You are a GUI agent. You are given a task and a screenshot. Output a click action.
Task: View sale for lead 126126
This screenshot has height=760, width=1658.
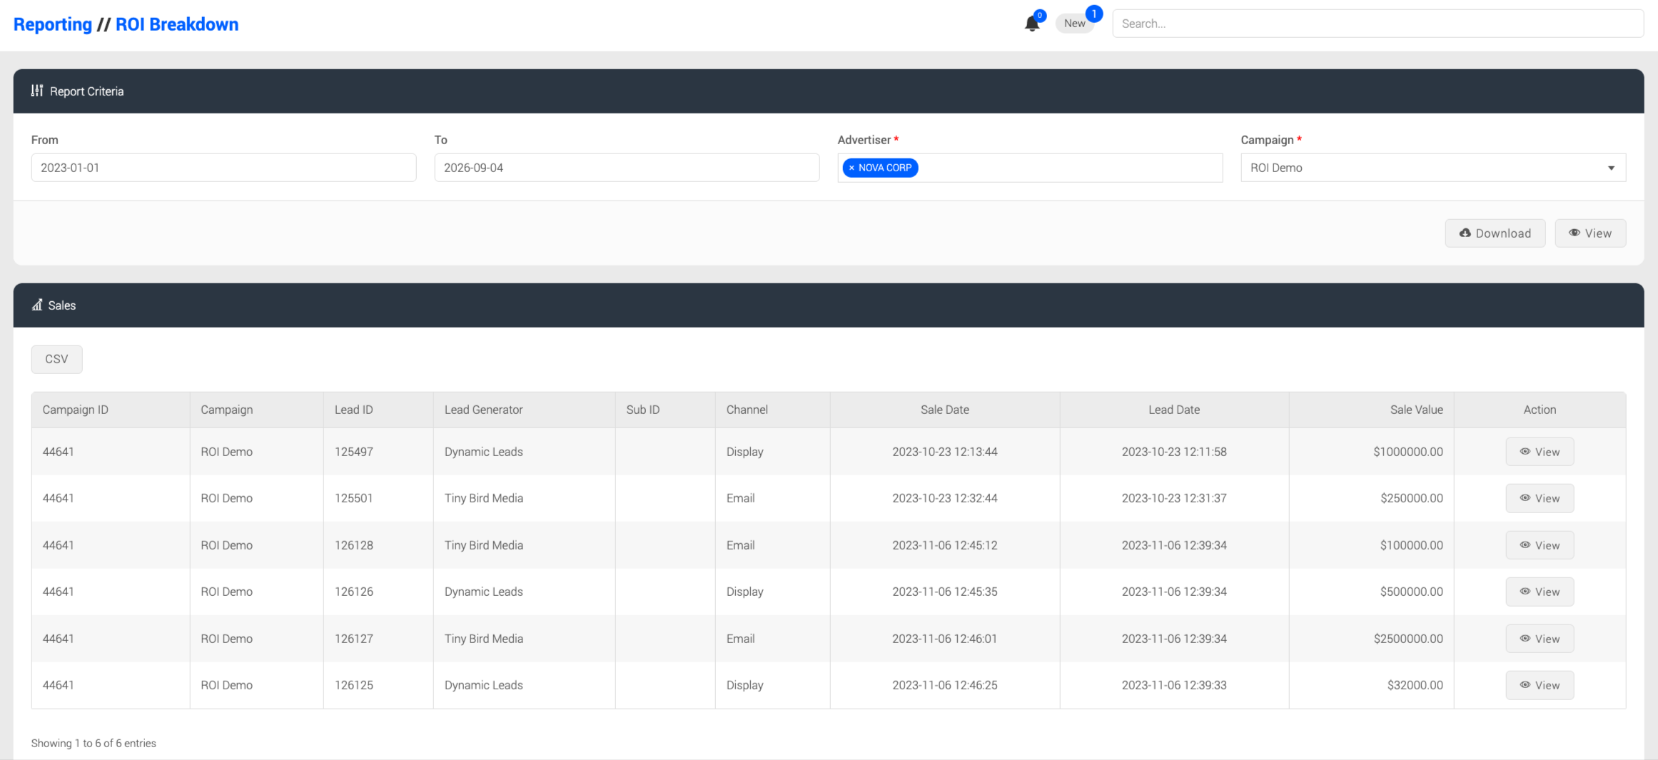click(x=1540, y=592)
